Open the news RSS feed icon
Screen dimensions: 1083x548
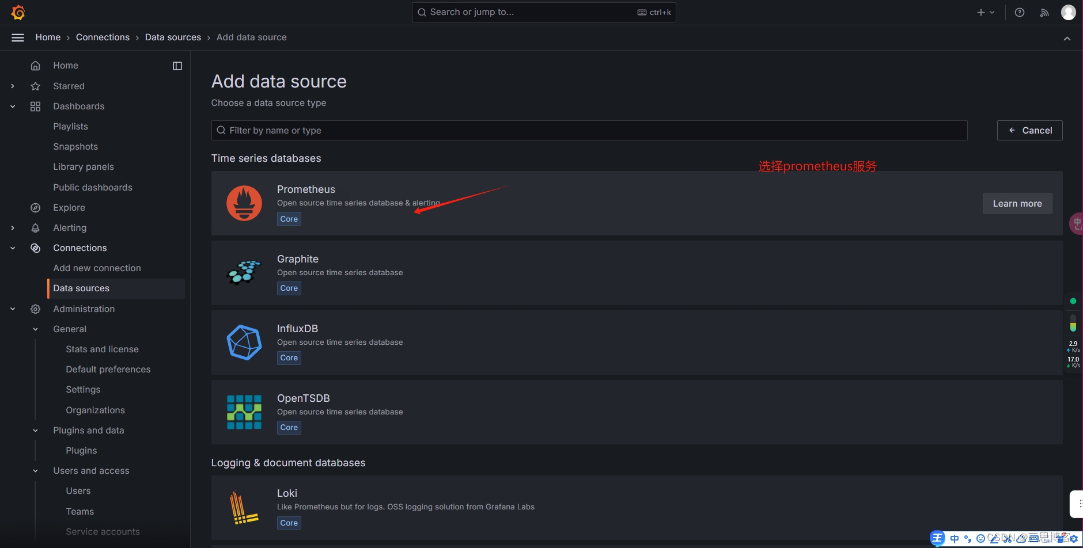[1044, 12]
